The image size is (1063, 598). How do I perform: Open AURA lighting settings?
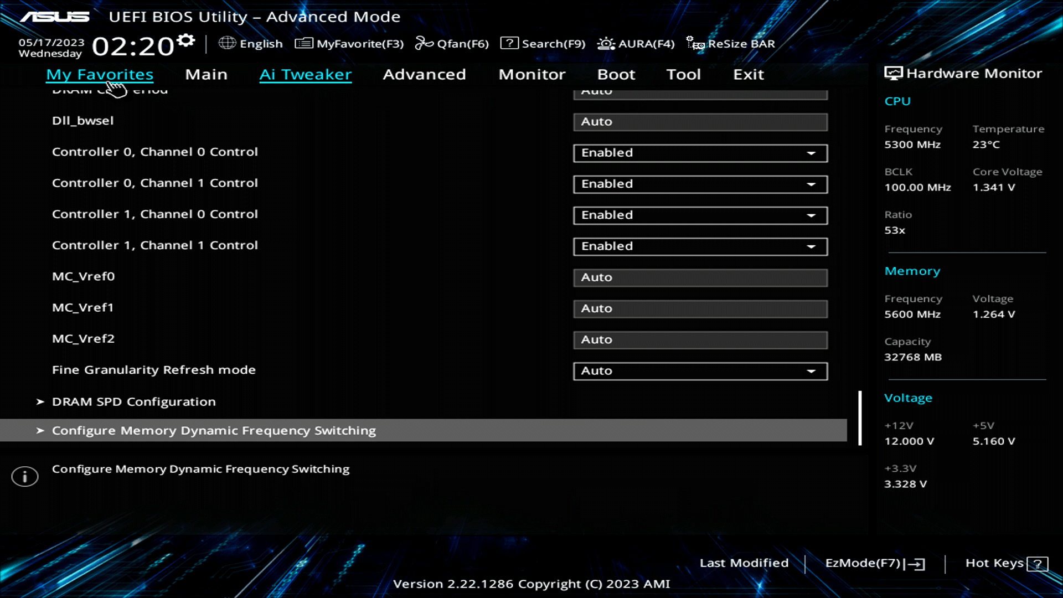(x=636, y=43)
